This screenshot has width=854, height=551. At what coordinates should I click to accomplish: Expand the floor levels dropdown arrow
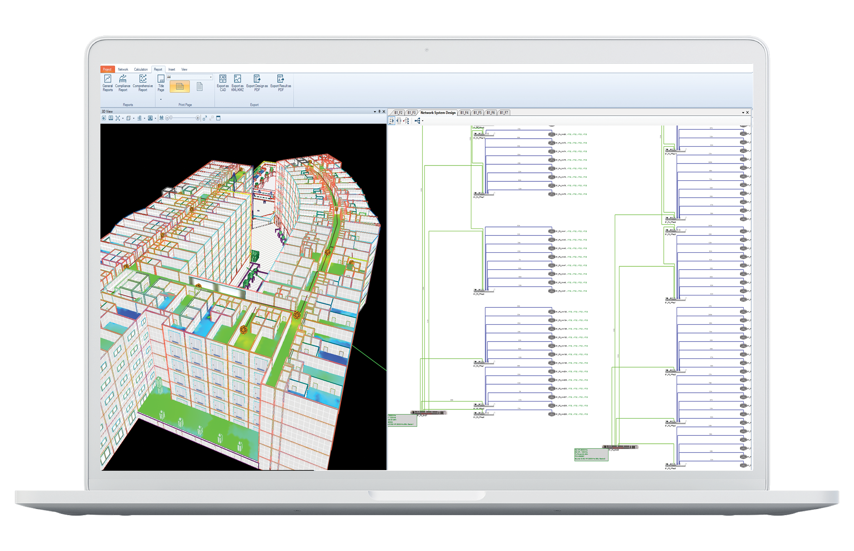click(x=145, y=118)
